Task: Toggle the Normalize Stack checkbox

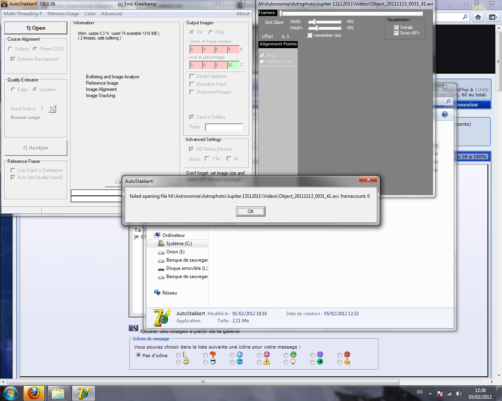Action: [x=192, y=84]
